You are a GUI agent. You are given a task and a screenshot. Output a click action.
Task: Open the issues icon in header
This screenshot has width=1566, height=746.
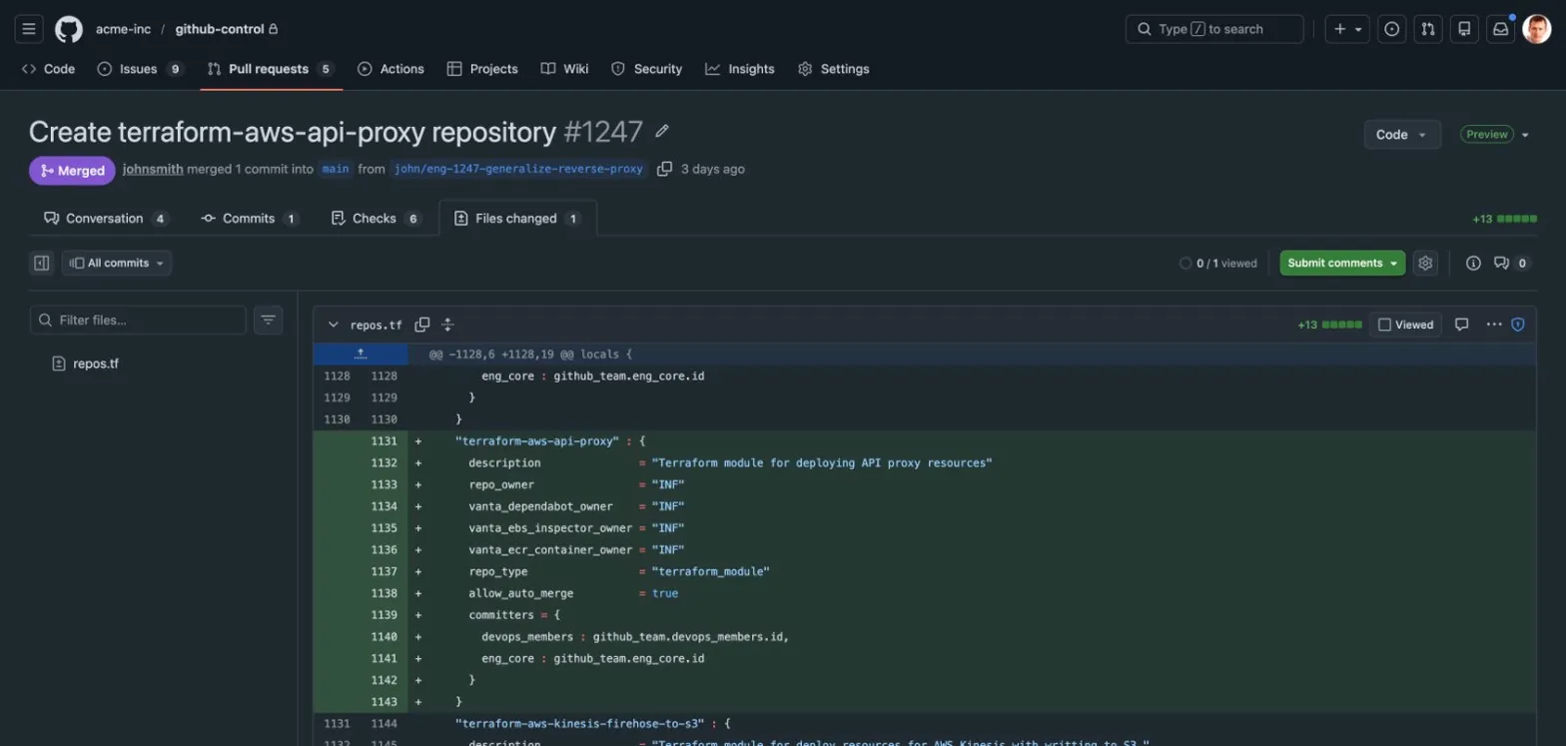point(1392,29)
